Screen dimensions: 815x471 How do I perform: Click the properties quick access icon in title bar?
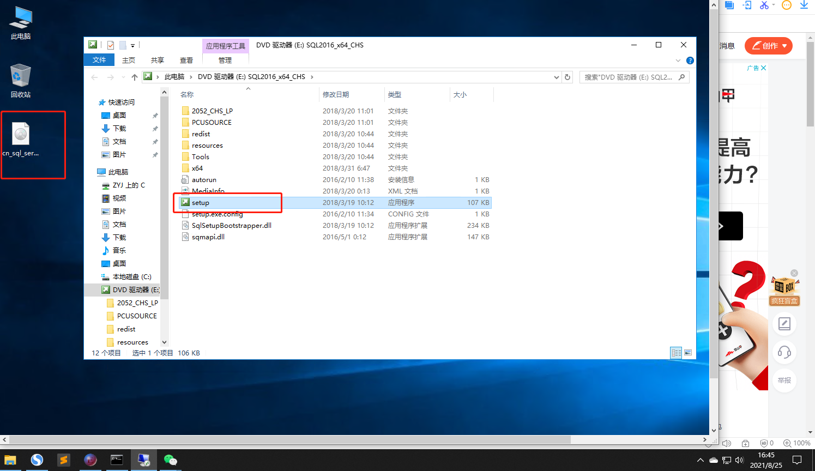pos(111,45)
